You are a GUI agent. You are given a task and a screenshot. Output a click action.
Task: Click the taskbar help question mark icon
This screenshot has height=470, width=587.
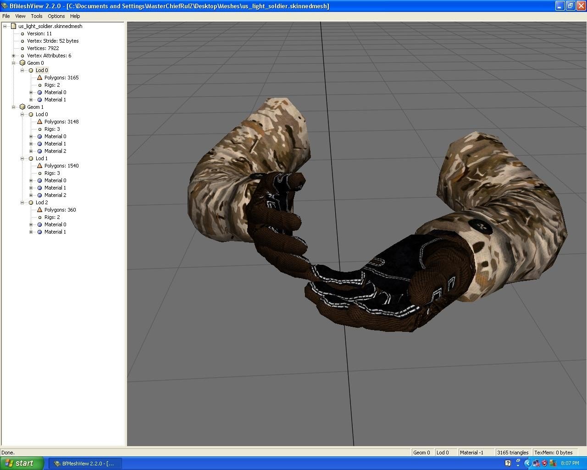(x=508, y=463)
